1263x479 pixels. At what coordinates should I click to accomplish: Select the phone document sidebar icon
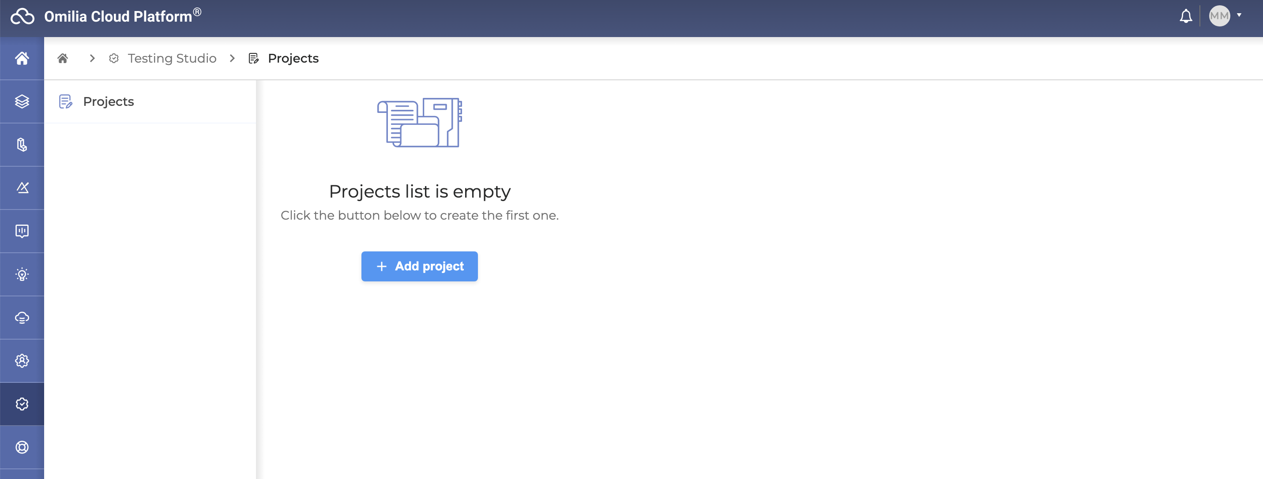coord(22,145)
